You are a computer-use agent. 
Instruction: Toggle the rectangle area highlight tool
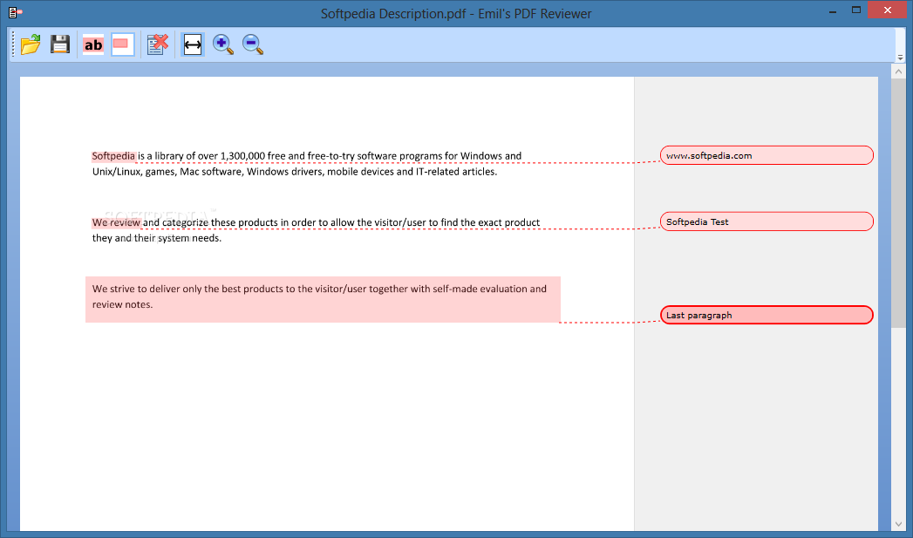pyautogui.click(x=122, y=44)
